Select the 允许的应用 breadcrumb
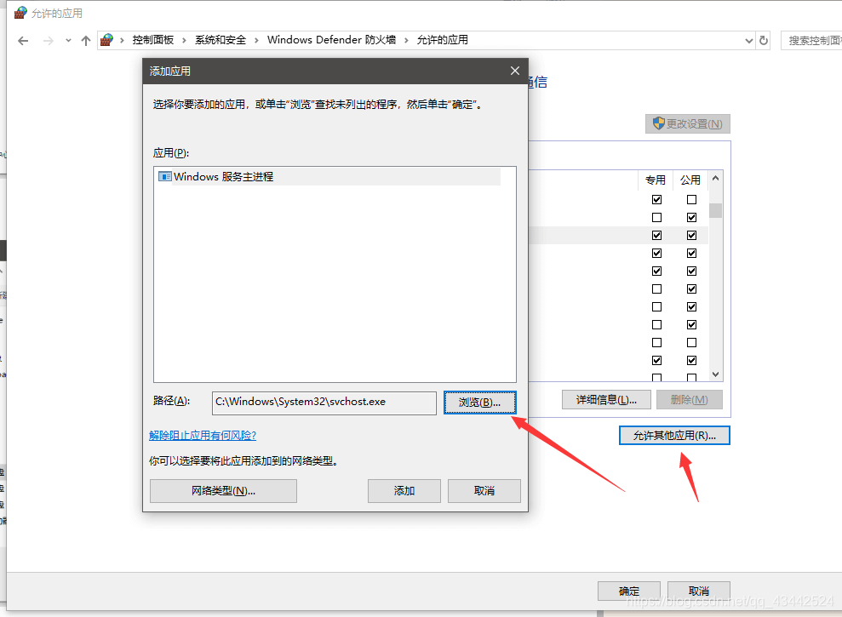This screenshot has width=842, height=617. pos(443,40)
